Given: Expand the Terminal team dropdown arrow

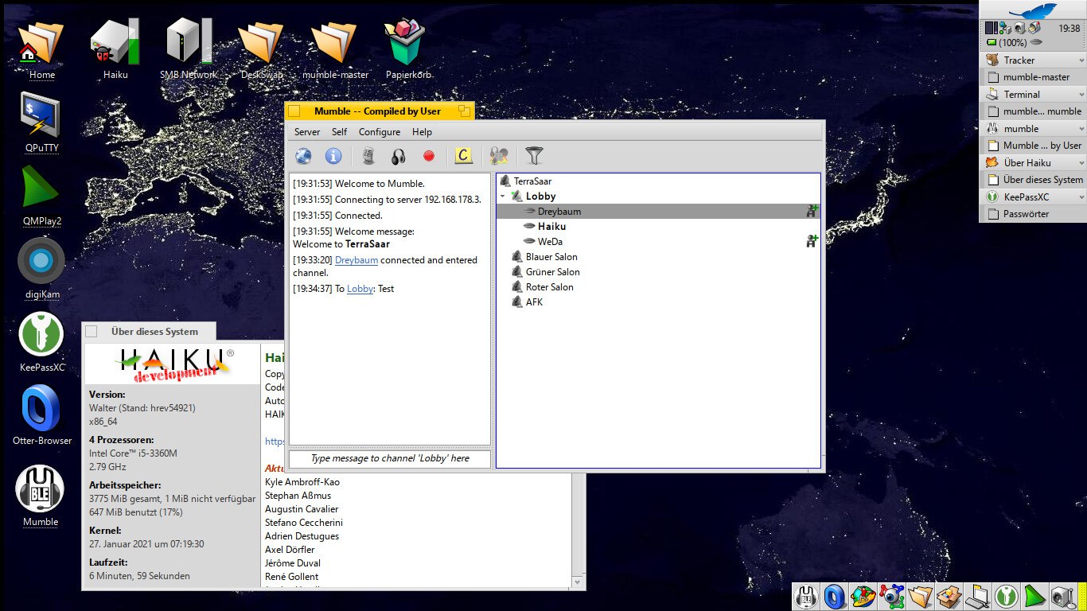Looking at the screenshot, I should [x=1081, y=95].
